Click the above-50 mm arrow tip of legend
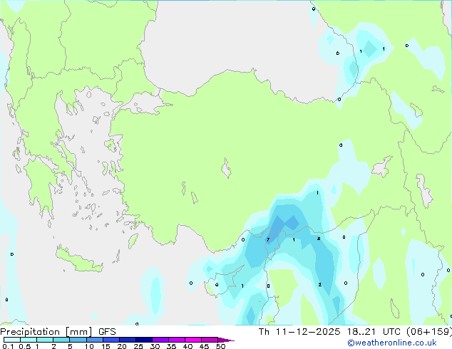 tap(226, 340)
